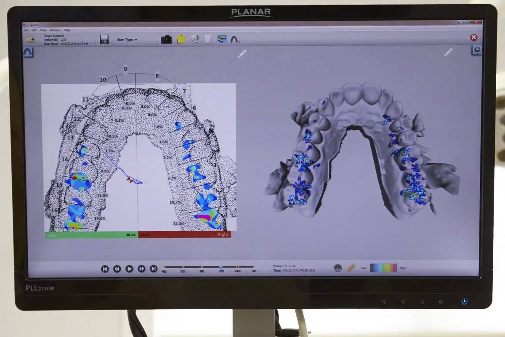This screenshot has width=505, height=337.
Task: Open the File menu
Action: 26,30
